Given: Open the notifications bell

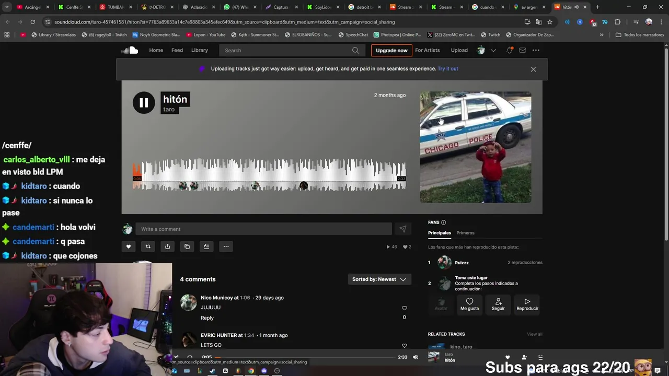Looking at the screenshot, I should pos(509,50).
